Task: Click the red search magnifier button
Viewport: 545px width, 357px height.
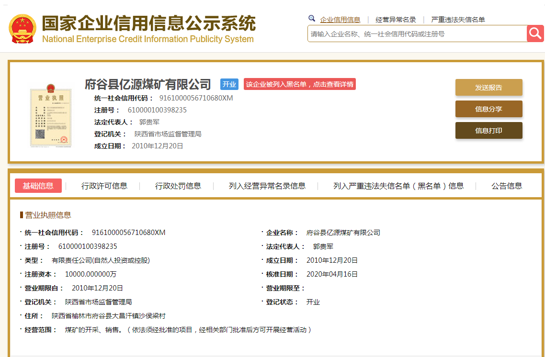Action: [x=535, y=33]
